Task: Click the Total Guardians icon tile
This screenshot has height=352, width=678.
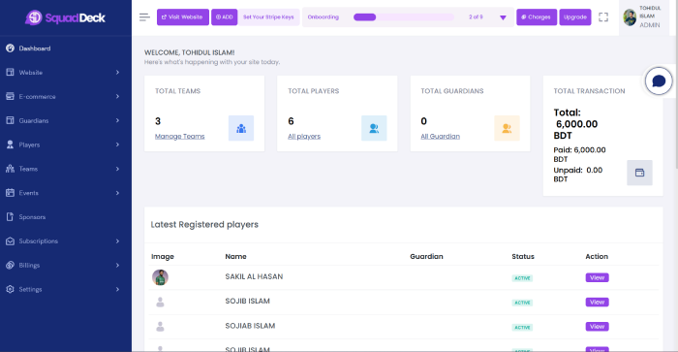Action: [507, 128]
